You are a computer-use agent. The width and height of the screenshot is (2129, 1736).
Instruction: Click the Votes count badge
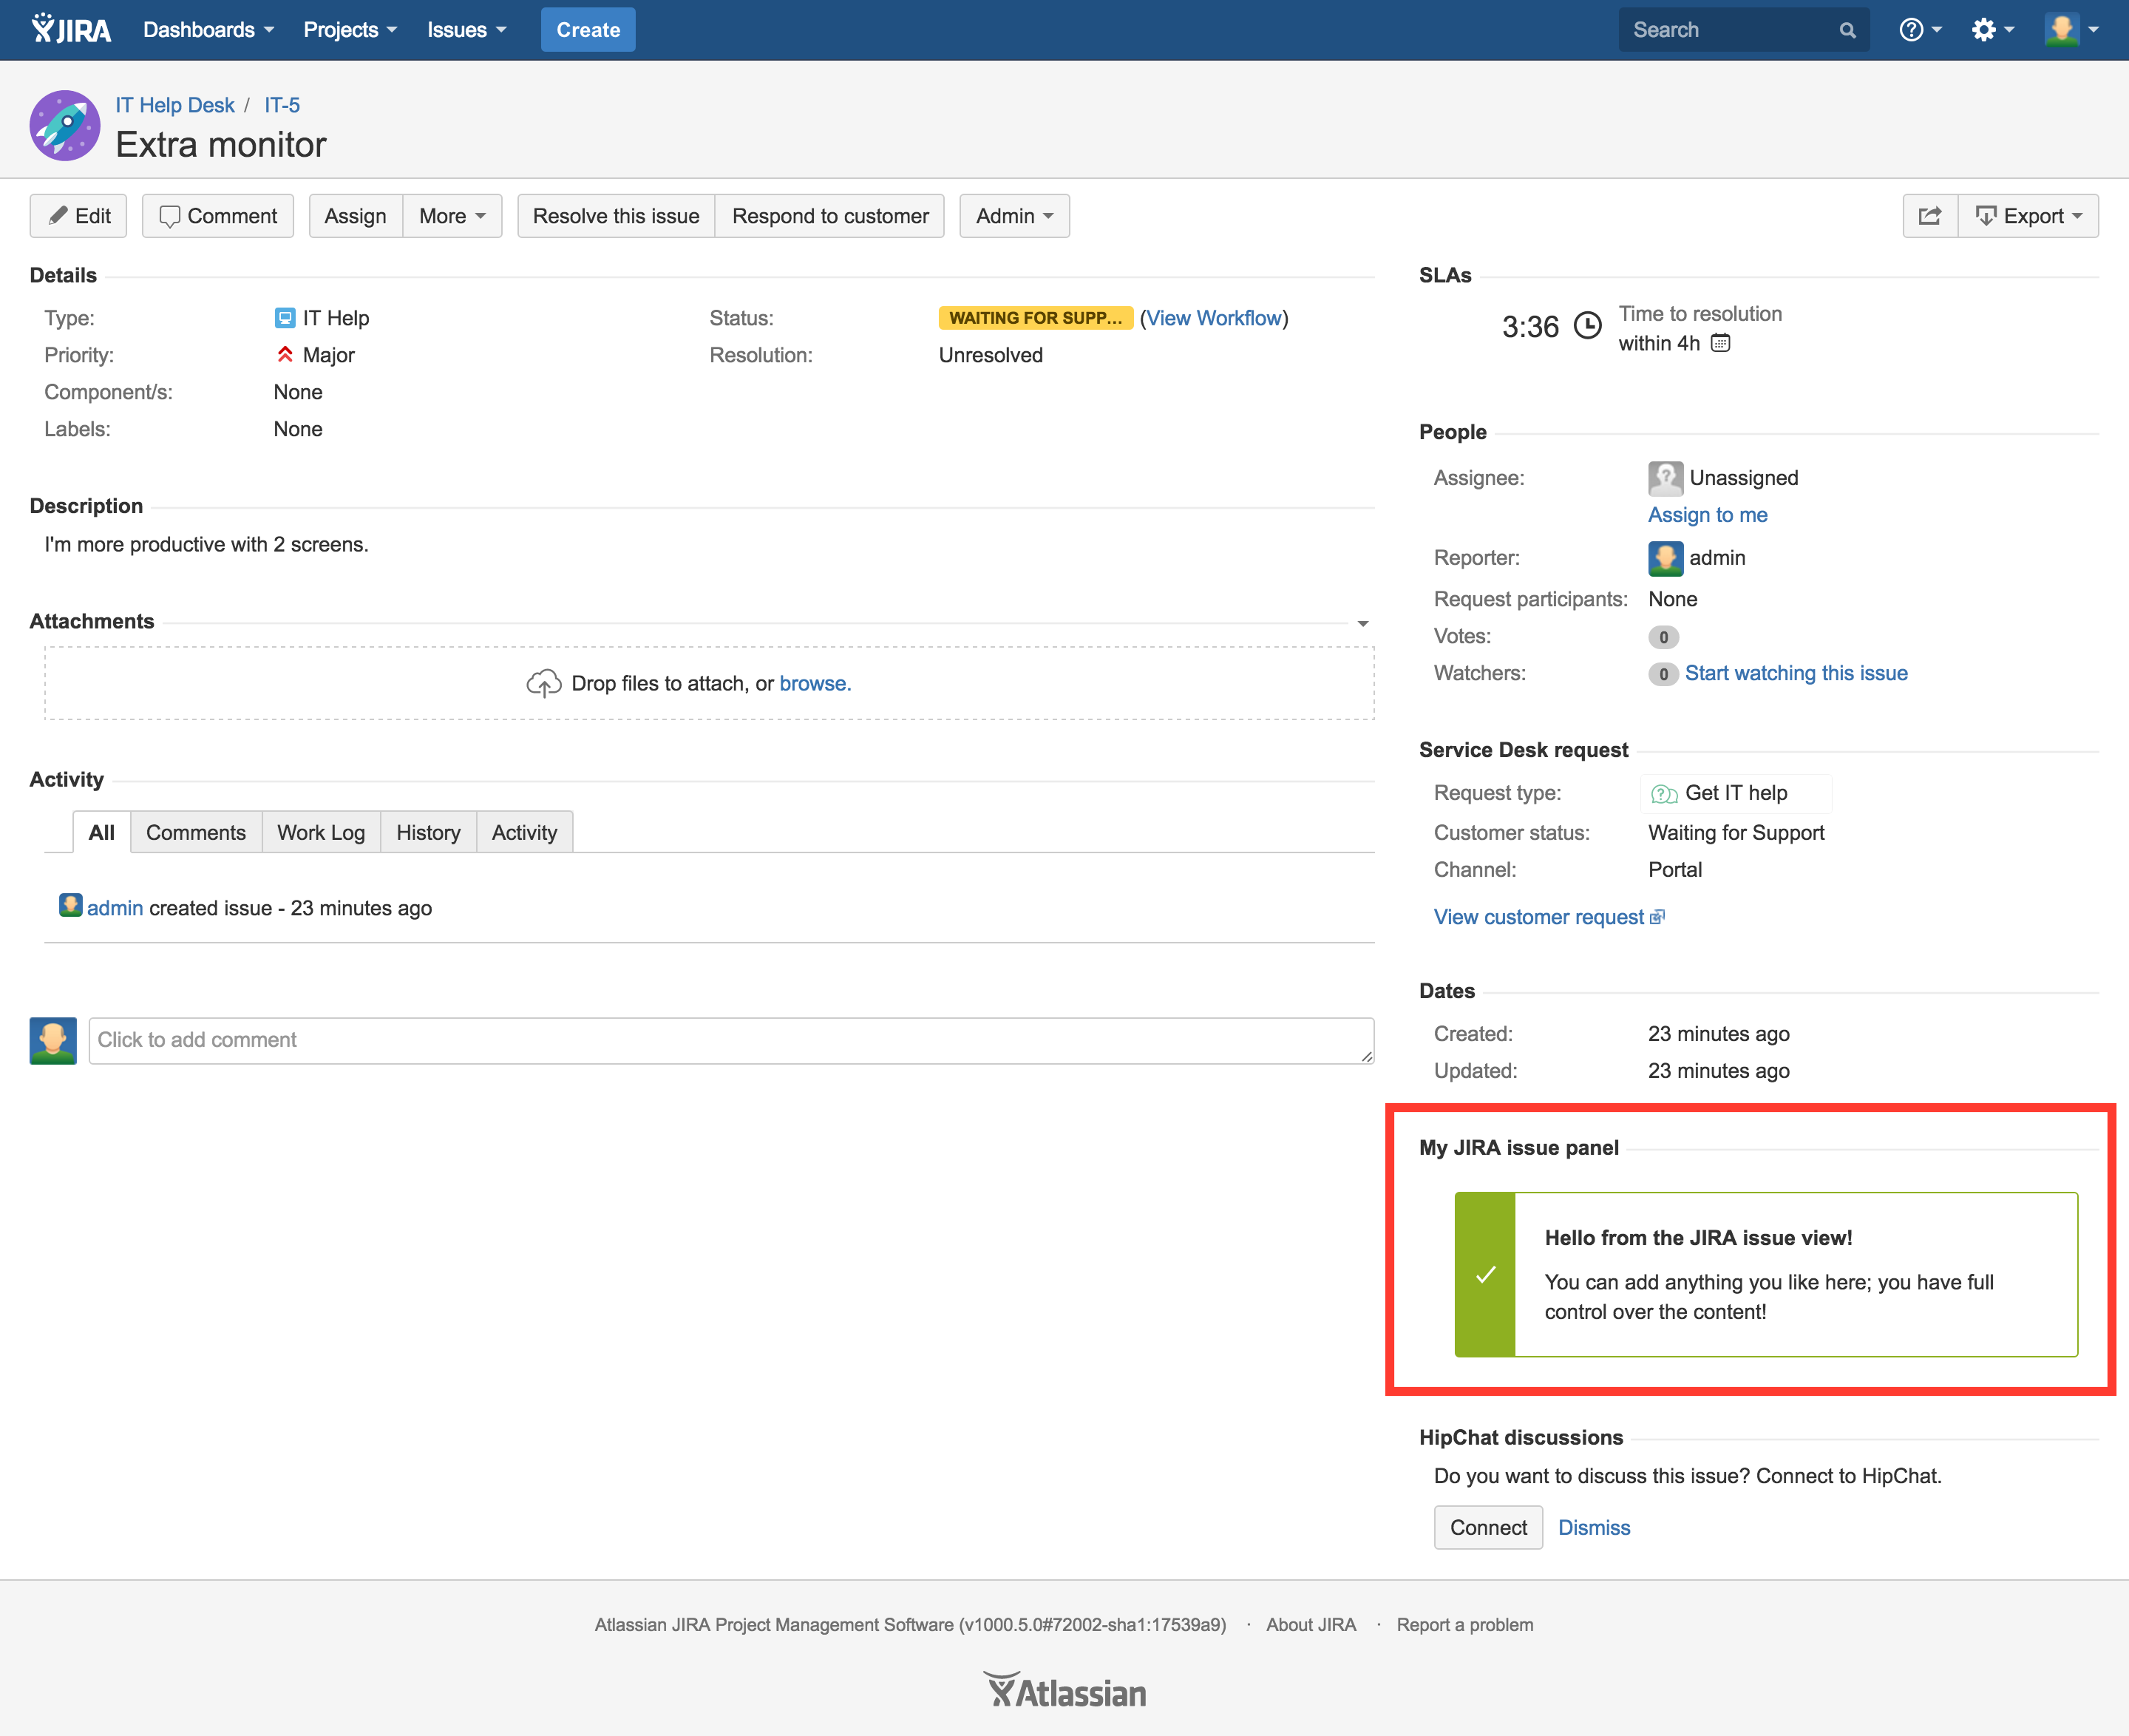pos(1663,637)
